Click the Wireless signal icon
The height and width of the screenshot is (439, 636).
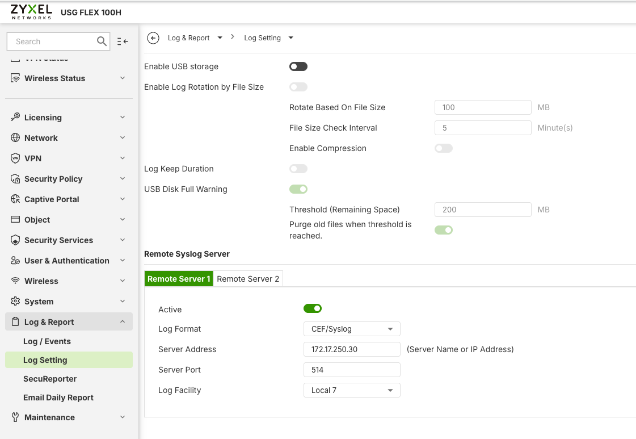click(x=15, y=281)
